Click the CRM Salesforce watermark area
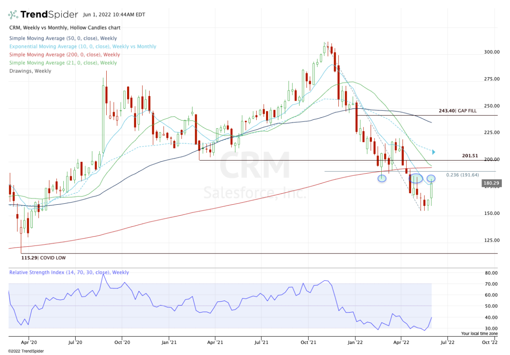The height and width of the screenshot is (355, 510). 255,174
